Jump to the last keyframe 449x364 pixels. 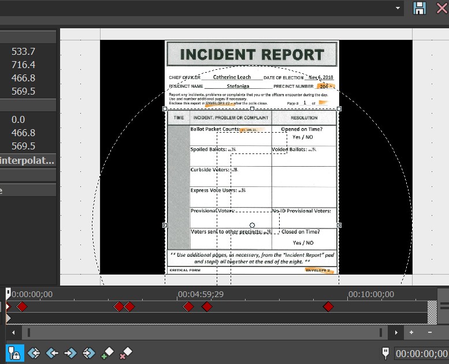[x=89, y=353]
